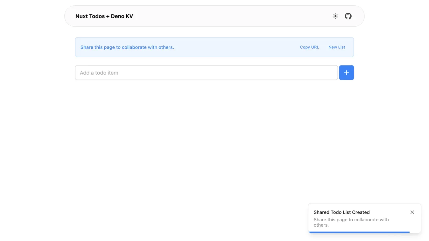Image resolution: width=429 pixels, height=241 pixels.
Task: Click the blue banner's share message text
Action: tap(127, 47)
